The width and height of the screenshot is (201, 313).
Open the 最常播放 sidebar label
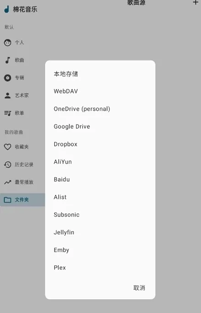(24, 182)
